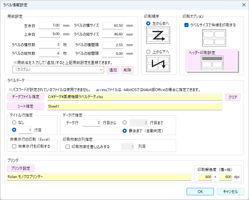Image resolution: width=249 pixels, height=200 pixels.
Task: Click the データ行 start row field
Action: [91, 123]
